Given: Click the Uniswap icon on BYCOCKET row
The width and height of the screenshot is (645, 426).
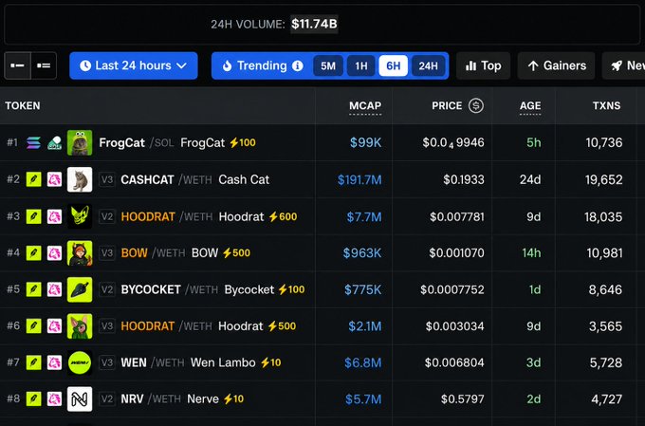Looking at the screenshot, I should [54, 289].
